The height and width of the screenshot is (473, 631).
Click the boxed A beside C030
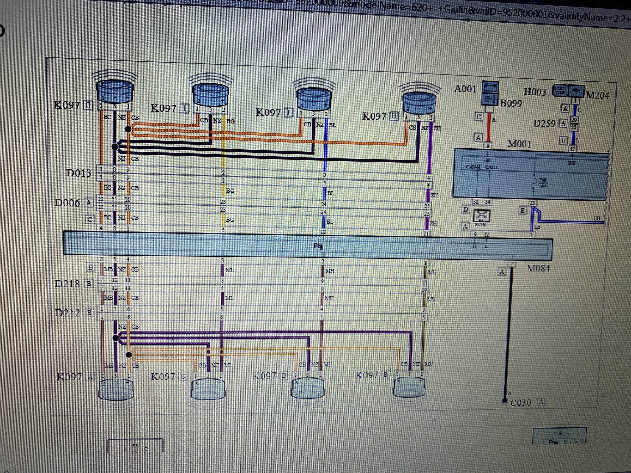[x=541, y=402]
